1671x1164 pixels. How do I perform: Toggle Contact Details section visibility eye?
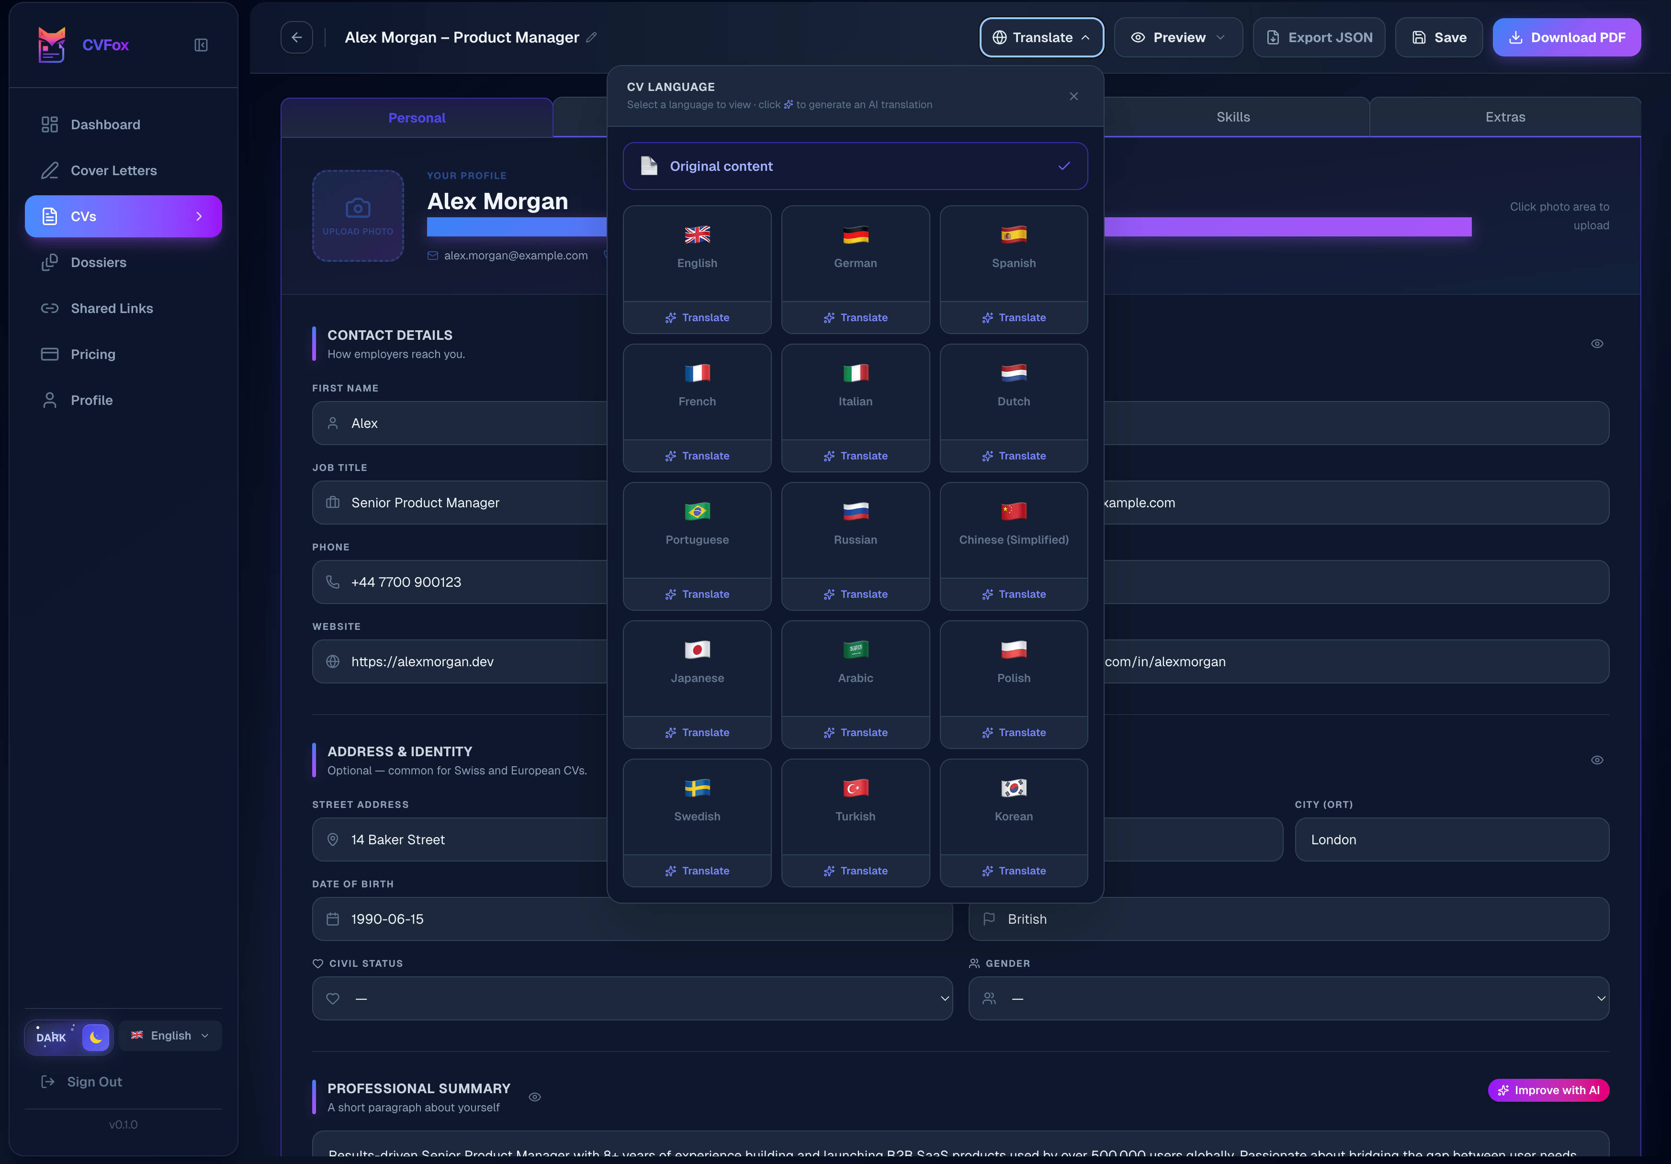pyautogui.click(x=1597, y=343)
